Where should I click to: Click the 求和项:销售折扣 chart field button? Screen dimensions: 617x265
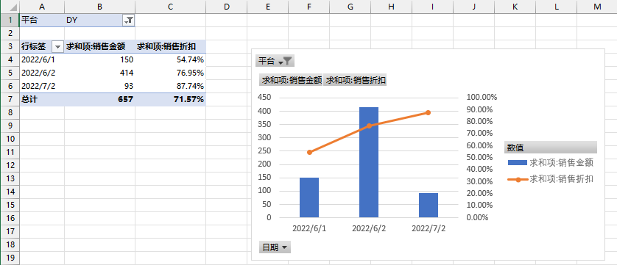click(356, 80)
